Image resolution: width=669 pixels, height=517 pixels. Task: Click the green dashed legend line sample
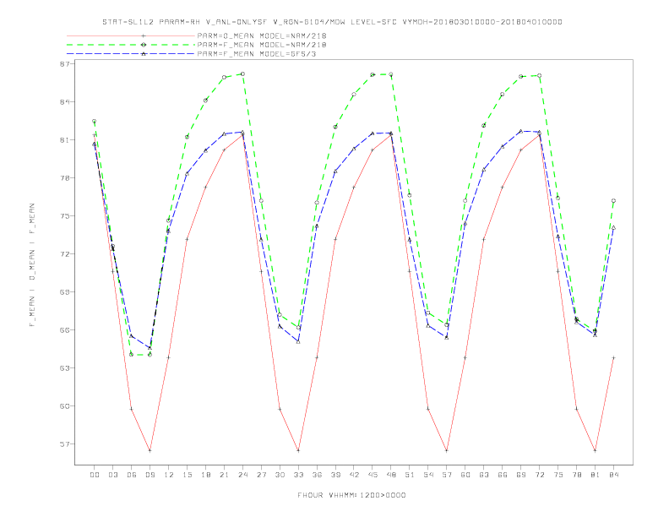click(131, 45)
